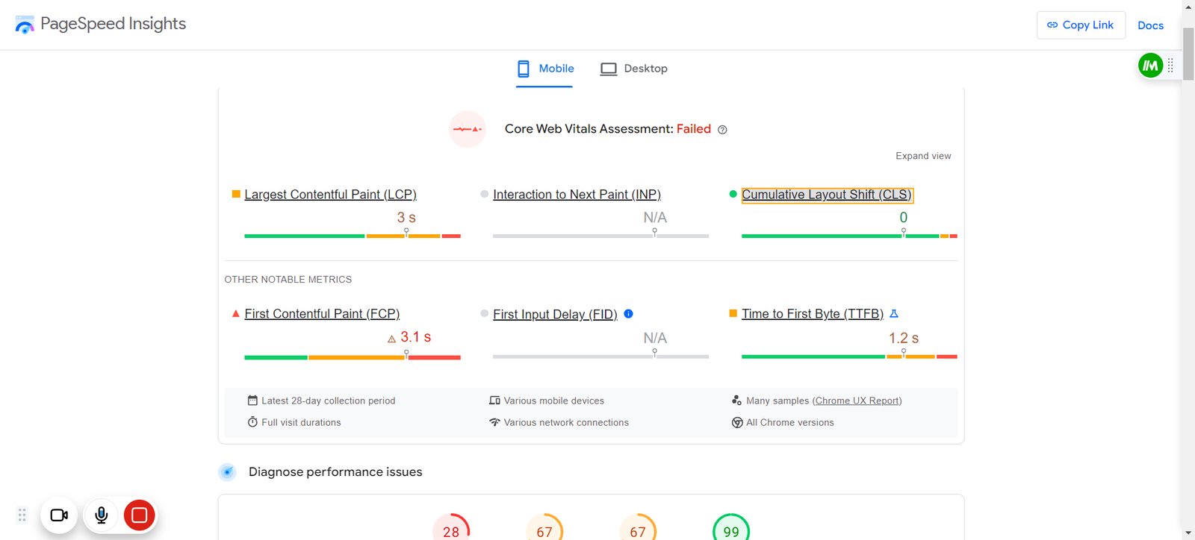Click Expand view
Viewport: 1195px width, 540px height.
point(923,156)
